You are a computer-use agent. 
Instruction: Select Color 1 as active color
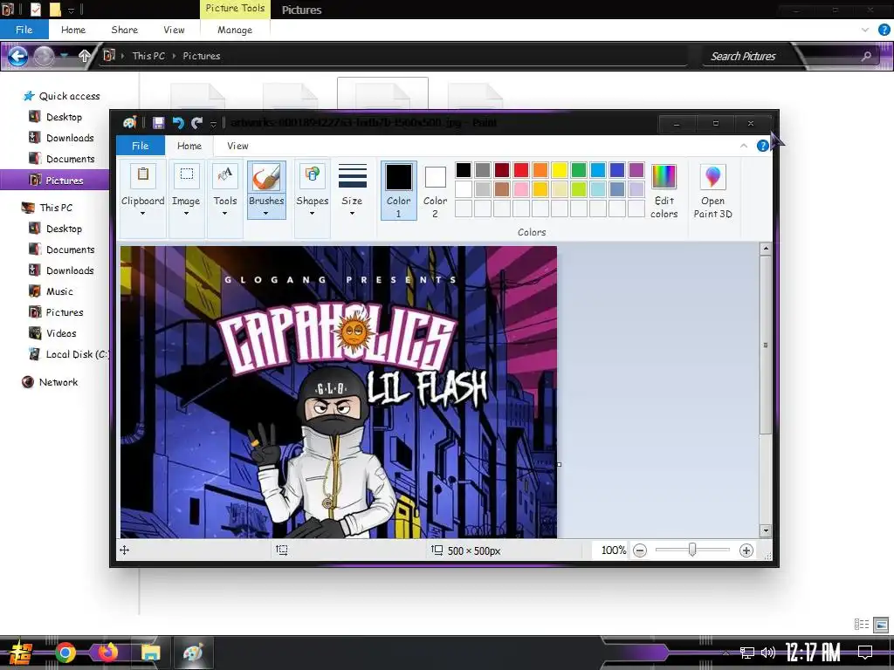[x=398, y=190]
